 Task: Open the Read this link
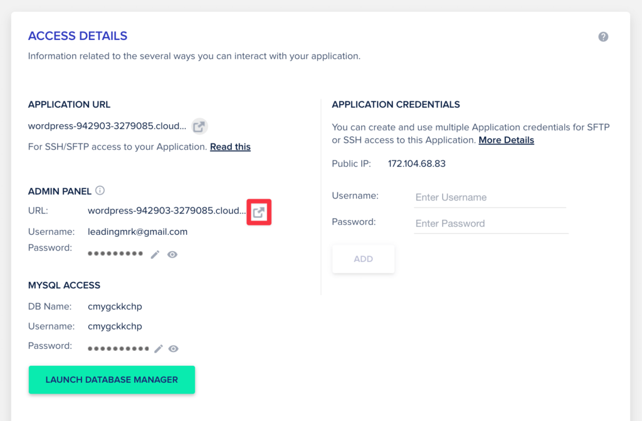230,147
